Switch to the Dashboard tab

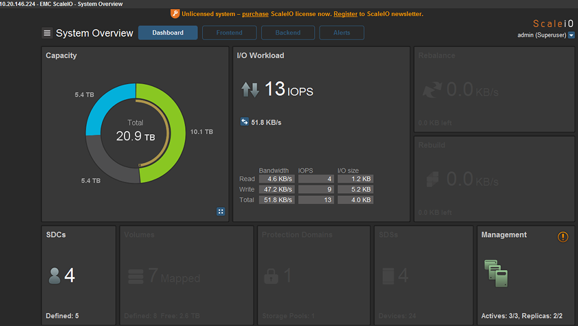pos(168,33)
